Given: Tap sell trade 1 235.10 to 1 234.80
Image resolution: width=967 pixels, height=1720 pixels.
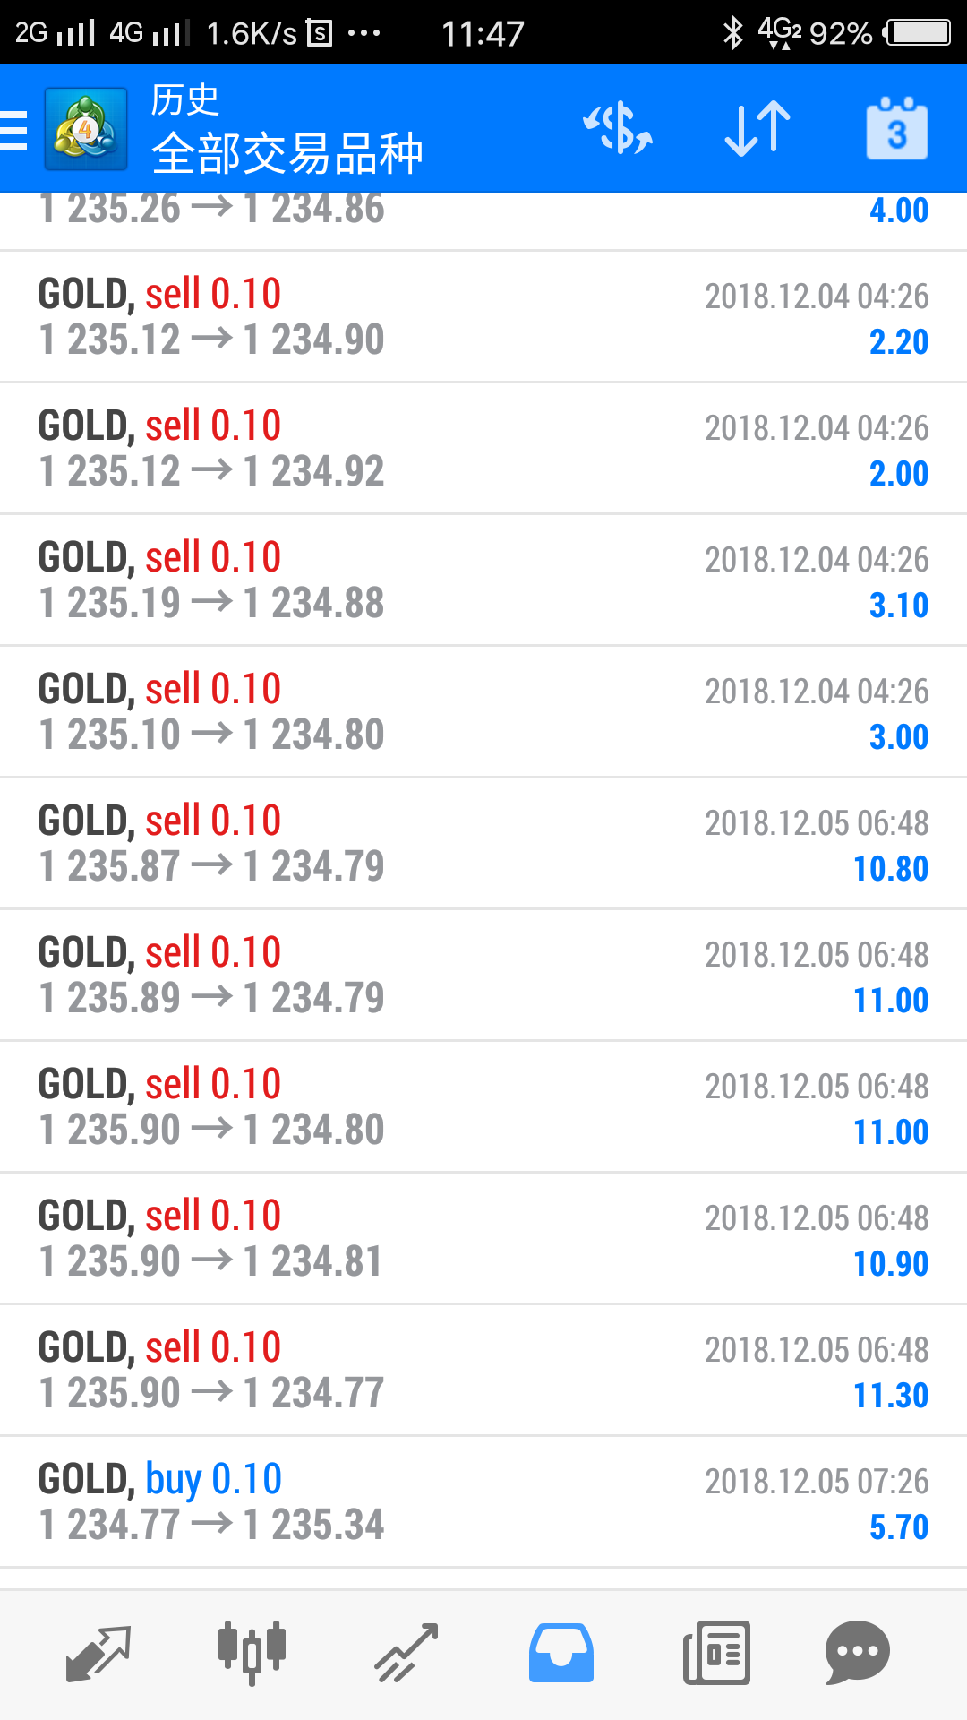Looking at the screenshot, I should pyautogui.click(x=483, y=712).
